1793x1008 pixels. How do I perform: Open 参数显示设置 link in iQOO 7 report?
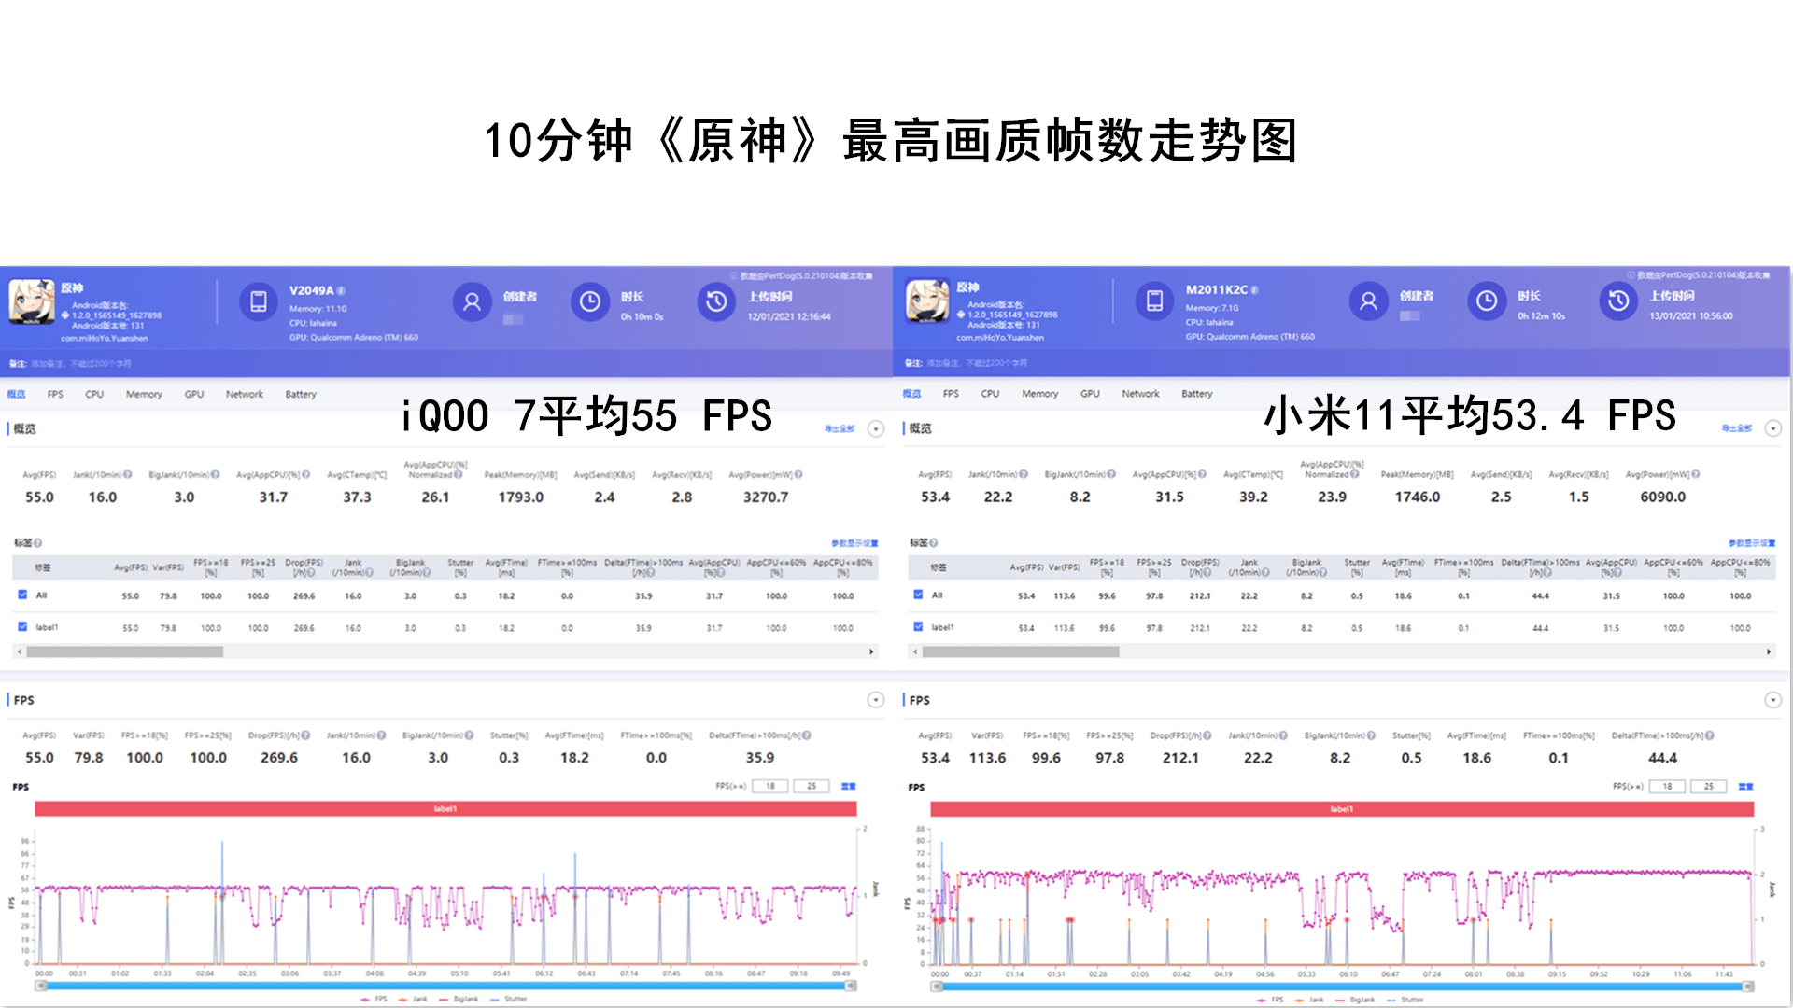[x=854, y=543]
